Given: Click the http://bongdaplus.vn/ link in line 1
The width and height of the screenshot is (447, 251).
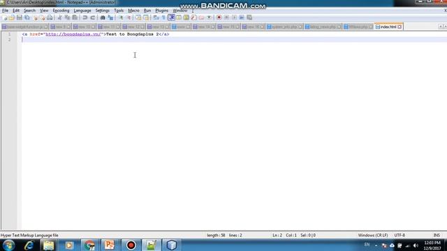Looking at the screenshot, I should click(x=73, y=34).
